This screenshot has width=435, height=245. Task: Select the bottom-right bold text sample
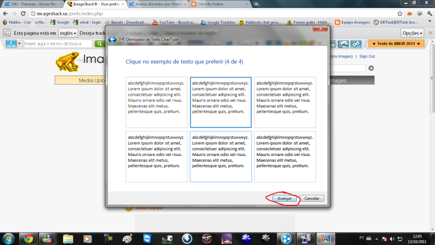click(x=285, y=156)
